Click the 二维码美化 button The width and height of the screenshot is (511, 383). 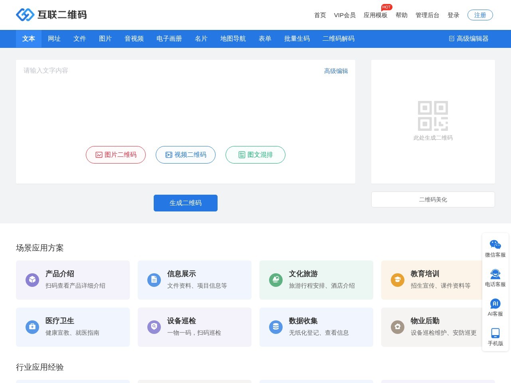pyautogui.click(x=433, y=199)
